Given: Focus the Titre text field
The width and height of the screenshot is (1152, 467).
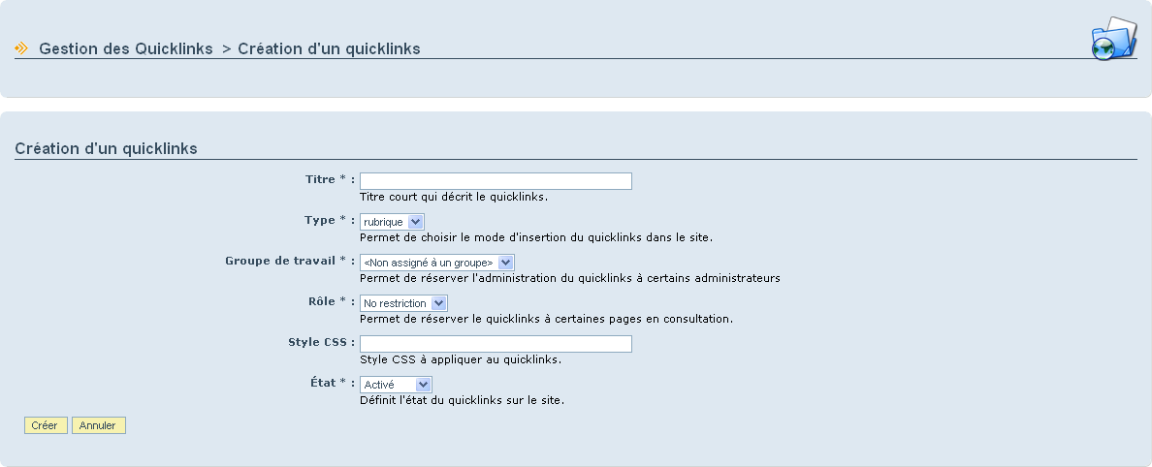Looking at the screenshot, I should (x=496, y=181).
